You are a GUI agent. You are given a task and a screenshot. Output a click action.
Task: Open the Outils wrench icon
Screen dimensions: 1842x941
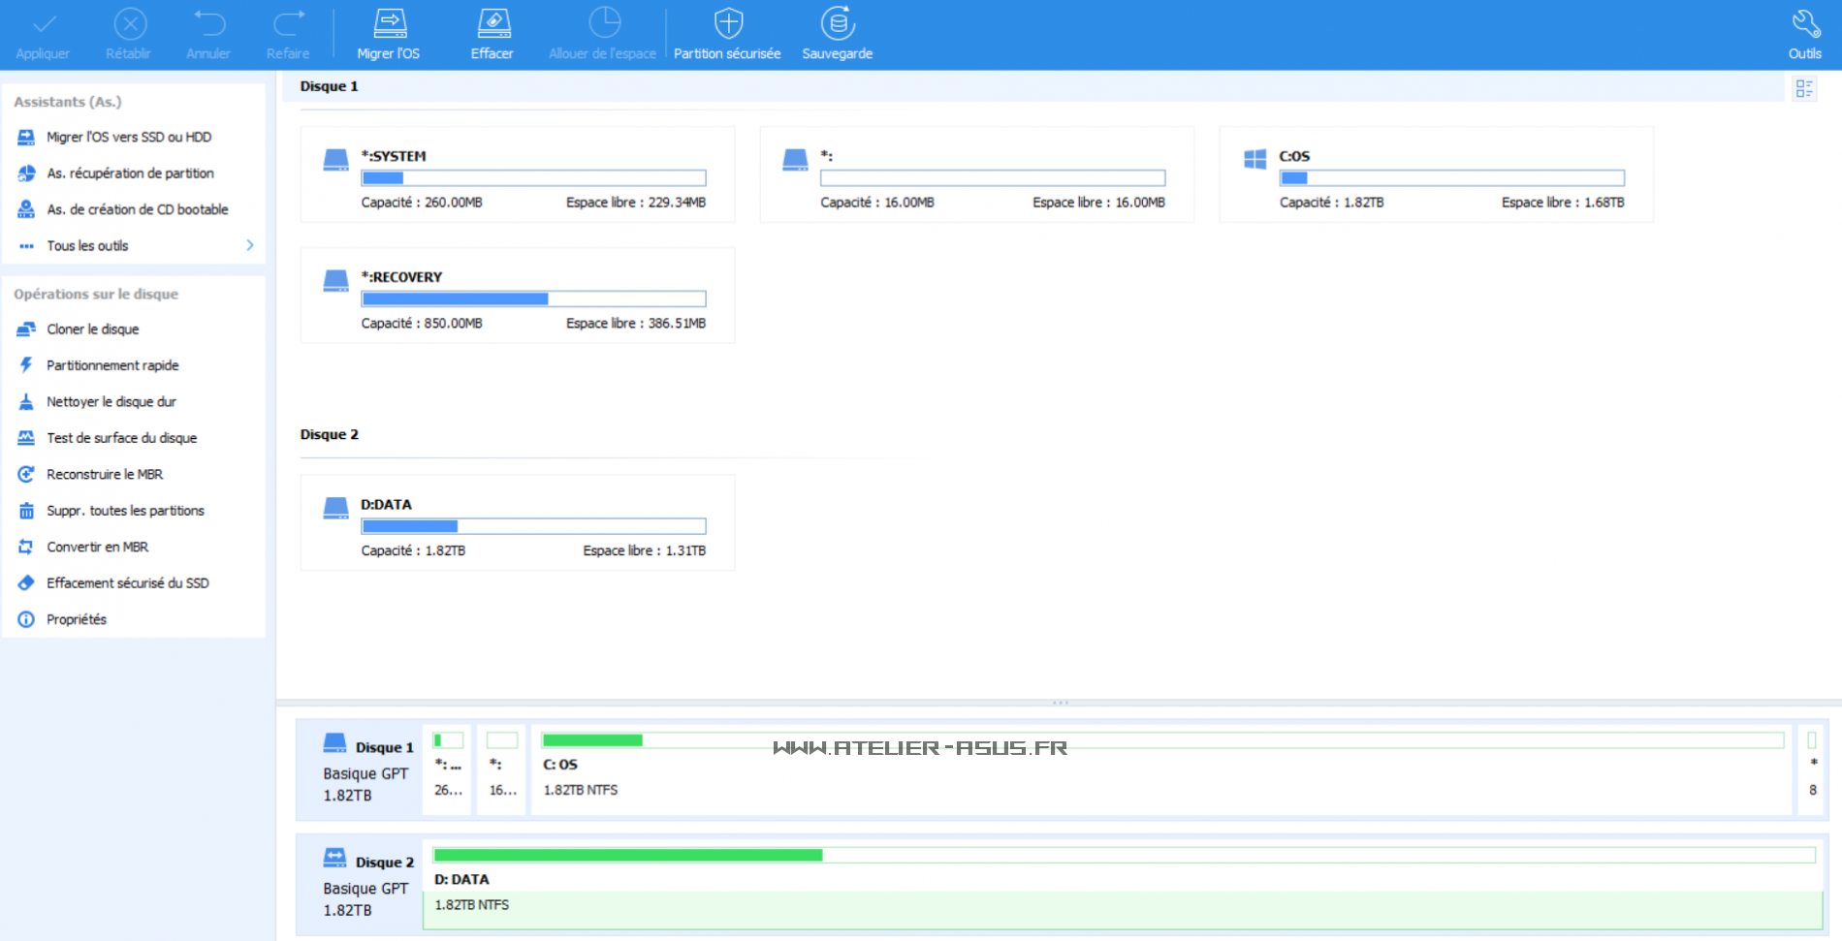(1804, 24)
